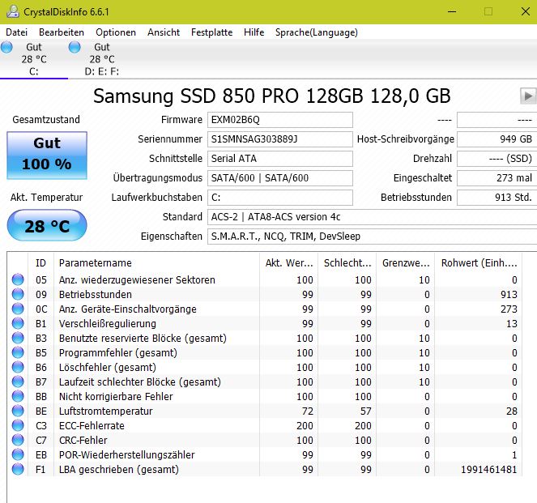This screenshot has width=537, height=503.
Task: Click the Schnittstelle field Serial ATA
Action: (x=279, y=159)
